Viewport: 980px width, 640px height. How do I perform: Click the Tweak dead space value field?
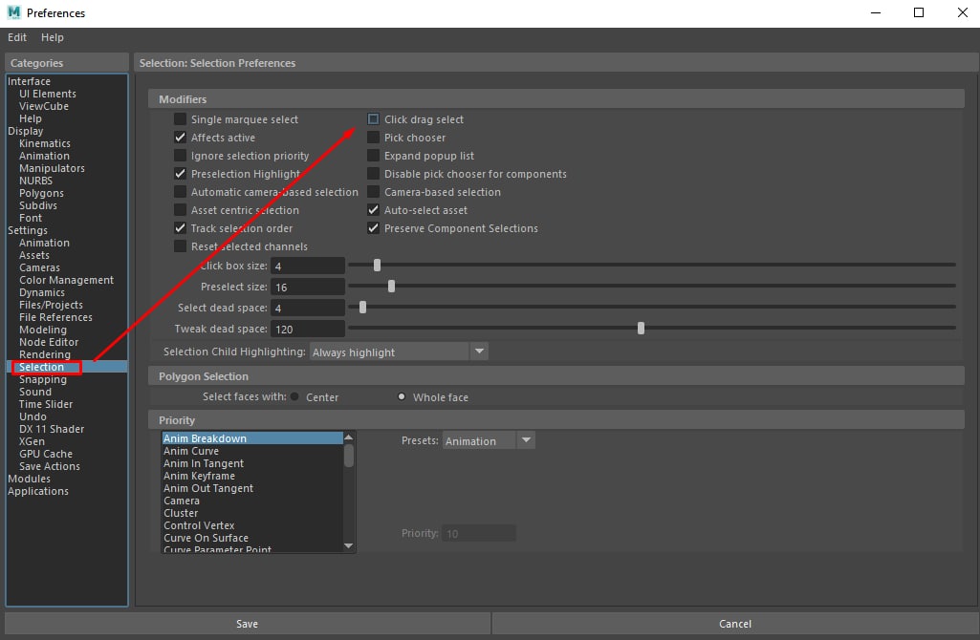coord(308,329)
